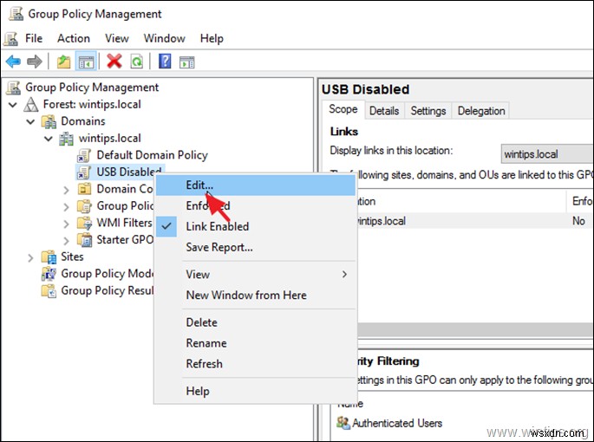The height and width of the screenshot is (442, 594).
Task: Click the Domain Controllers folder icon
Action: pos(84,189)
